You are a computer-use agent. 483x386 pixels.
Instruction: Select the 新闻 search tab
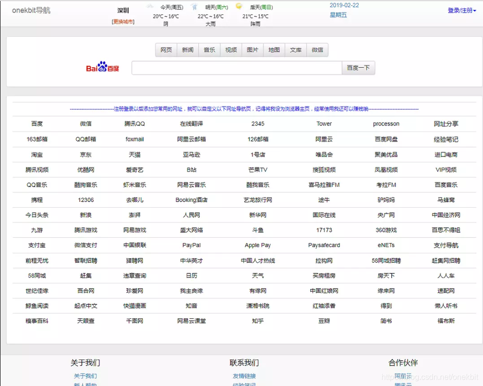click(x=188, y=50)
